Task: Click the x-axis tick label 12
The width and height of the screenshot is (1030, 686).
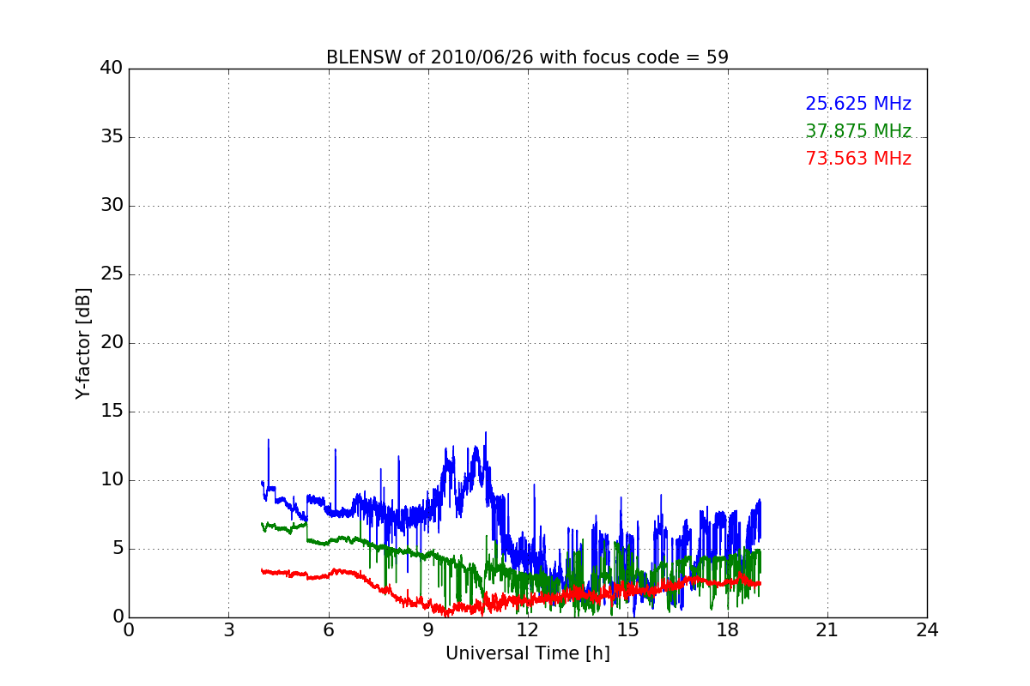Action: click(x=528, y=630)
